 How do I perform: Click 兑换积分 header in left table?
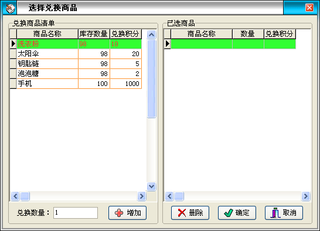point(125,34)
